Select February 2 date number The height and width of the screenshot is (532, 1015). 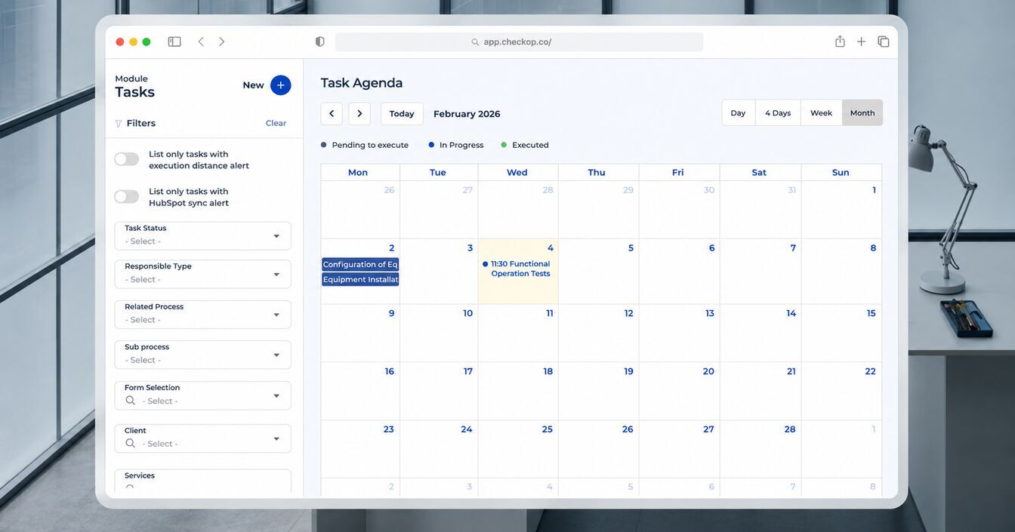click(x=392, y=248)
